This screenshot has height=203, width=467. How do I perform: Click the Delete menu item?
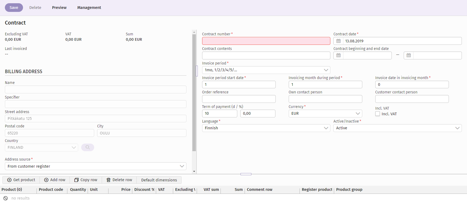point(35,8)
